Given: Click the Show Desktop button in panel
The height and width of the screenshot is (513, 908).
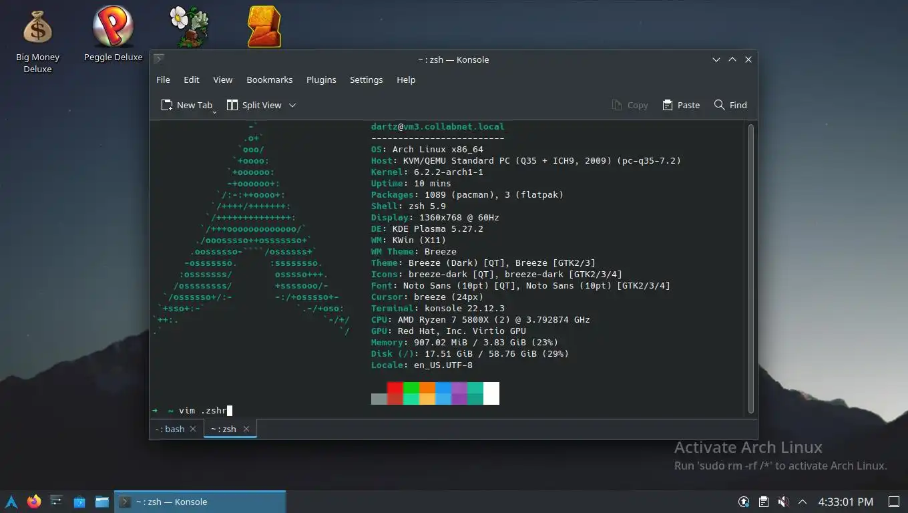Looking at the screenshot, I should pyautogui.click(x=893, y=502).
